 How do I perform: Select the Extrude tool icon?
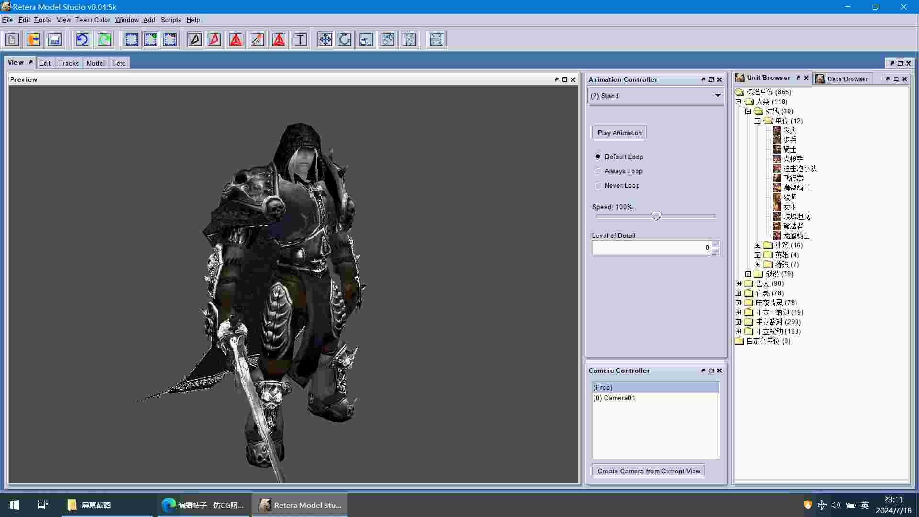[x=388, y=39]
